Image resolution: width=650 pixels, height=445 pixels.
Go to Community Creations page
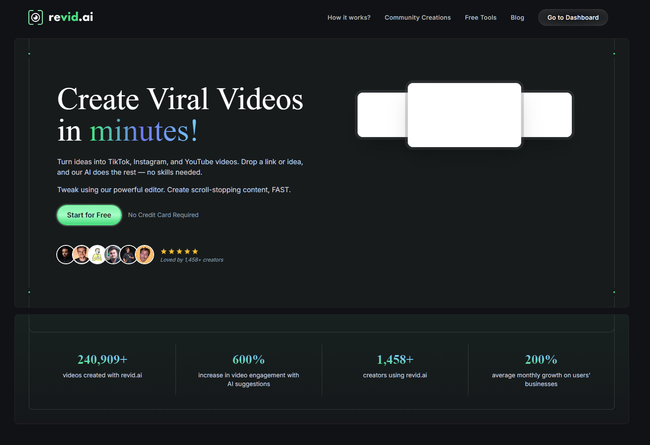[x=417, y=17]
